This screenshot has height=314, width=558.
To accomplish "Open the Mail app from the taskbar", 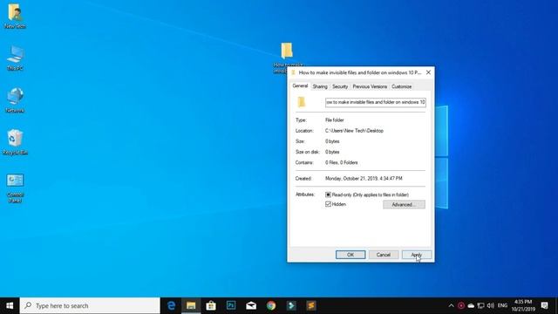I will coord(251,305).
